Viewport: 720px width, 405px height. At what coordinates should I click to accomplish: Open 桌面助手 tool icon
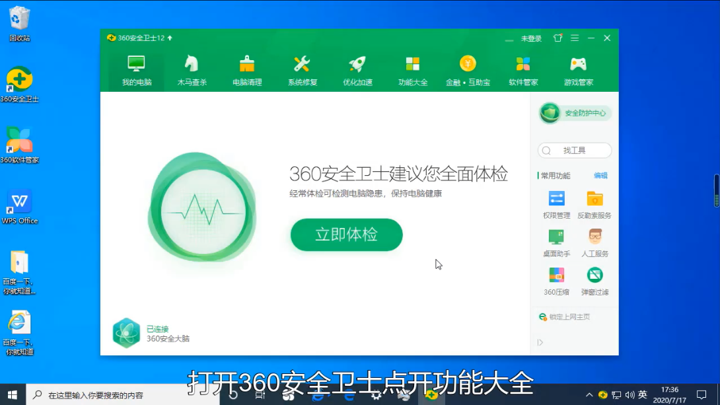[x=556, y=237]
